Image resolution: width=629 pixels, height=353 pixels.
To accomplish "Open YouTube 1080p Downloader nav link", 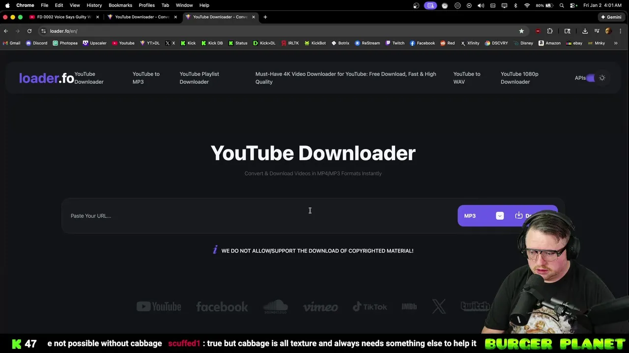I will 519,78.
